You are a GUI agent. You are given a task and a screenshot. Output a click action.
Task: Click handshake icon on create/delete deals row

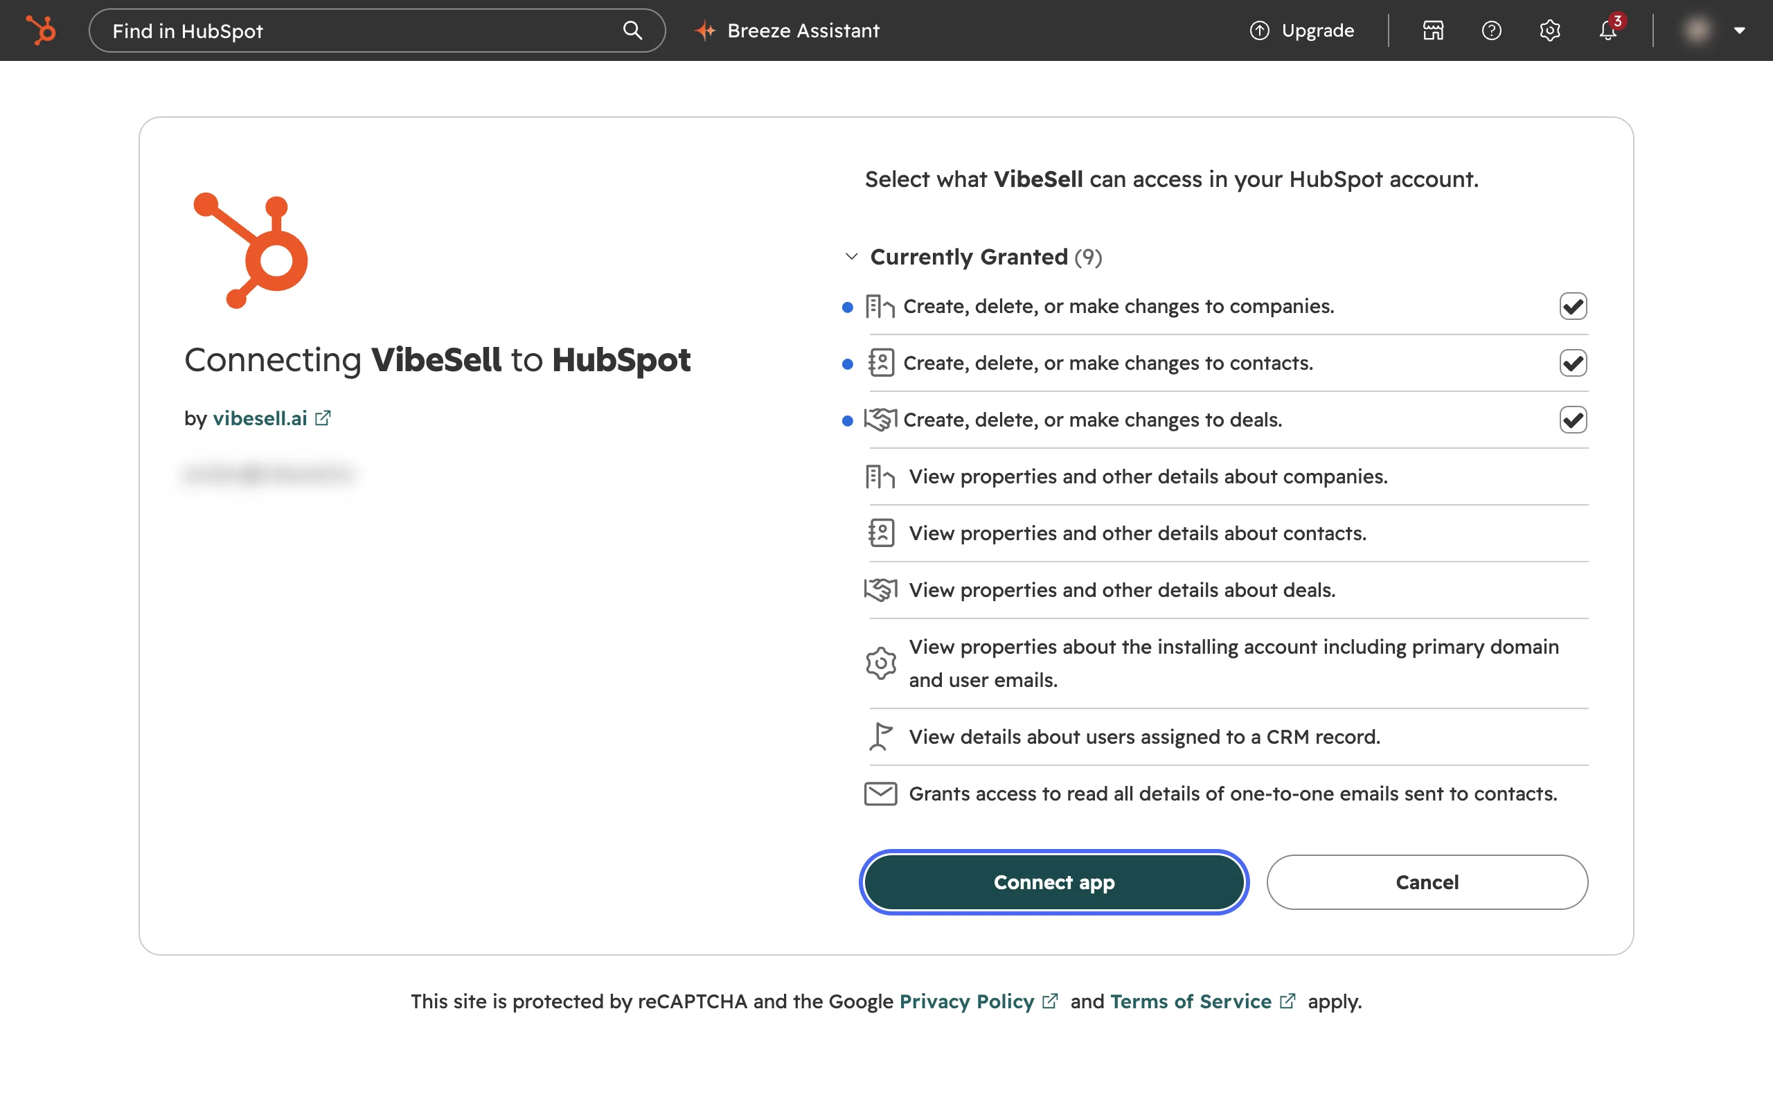(x=881, y=419)
